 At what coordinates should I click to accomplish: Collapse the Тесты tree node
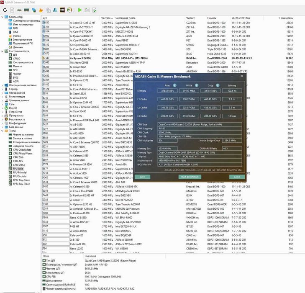tap(2, 131)
